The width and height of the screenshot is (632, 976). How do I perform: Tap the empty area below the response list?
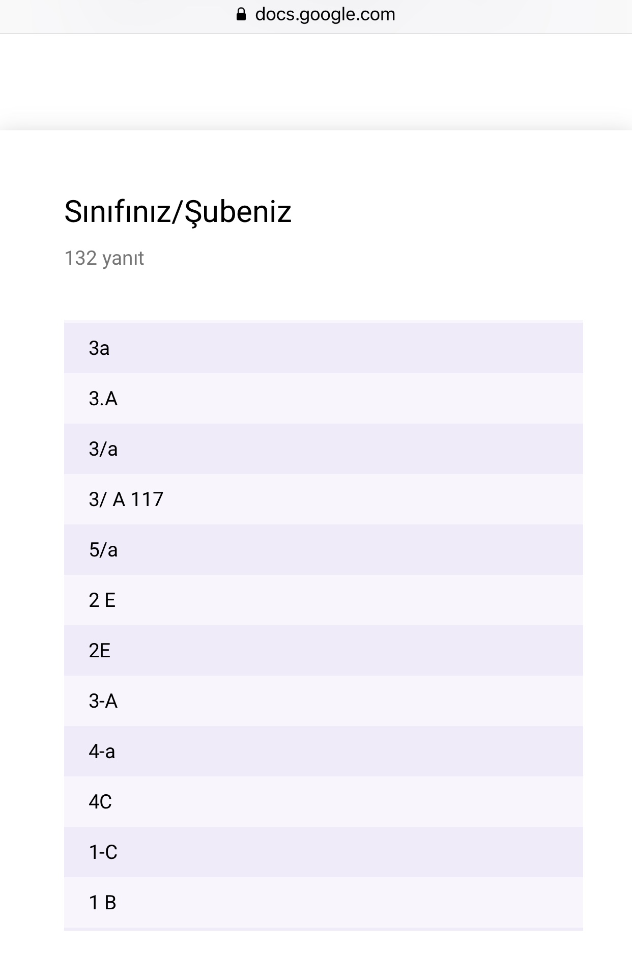[x=315, y=955]
